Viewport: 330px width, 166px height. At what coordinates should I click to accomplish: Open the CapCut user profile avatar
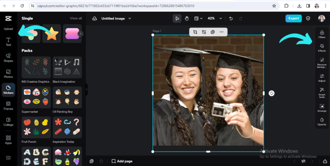(321, 18)
